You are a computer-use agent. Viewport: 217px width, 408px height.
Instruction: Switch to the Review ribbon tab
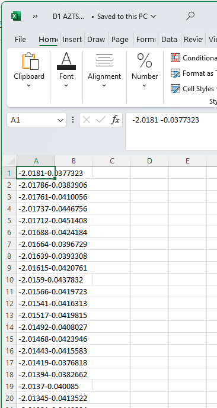[193, 39]
